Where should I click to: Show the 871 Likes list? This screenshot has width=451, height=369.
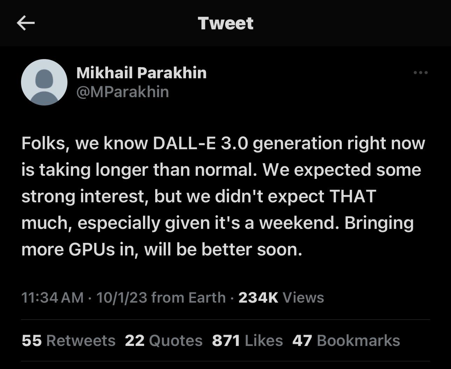(247, 340)
